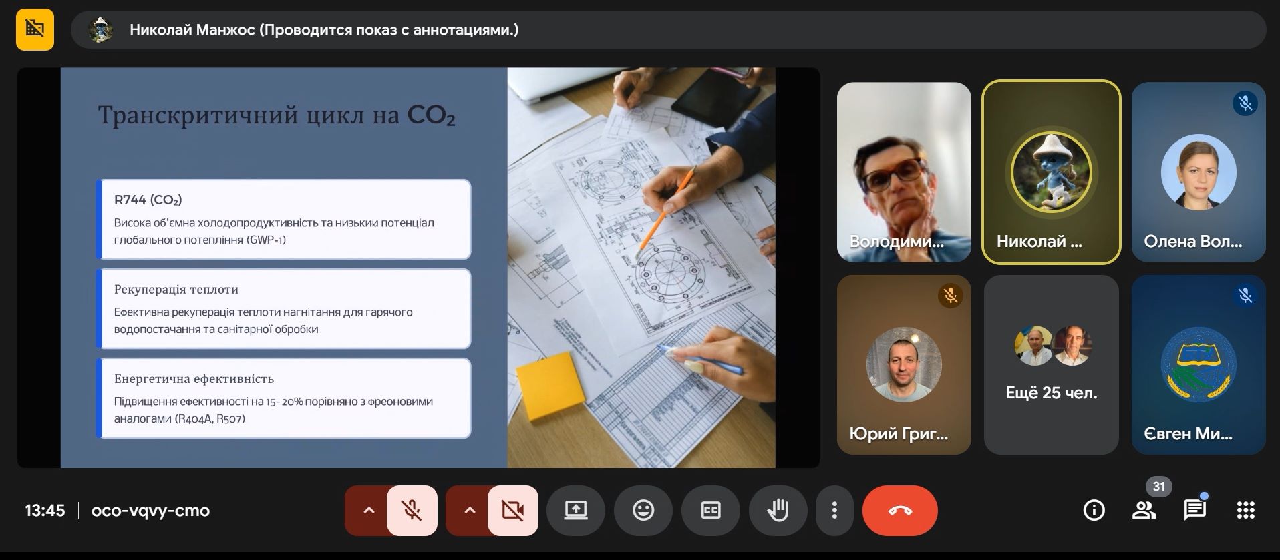The image size is (1280, 560).
Task: Expand audio settings arrow next to microphone
Action: (x=368, y=511)
